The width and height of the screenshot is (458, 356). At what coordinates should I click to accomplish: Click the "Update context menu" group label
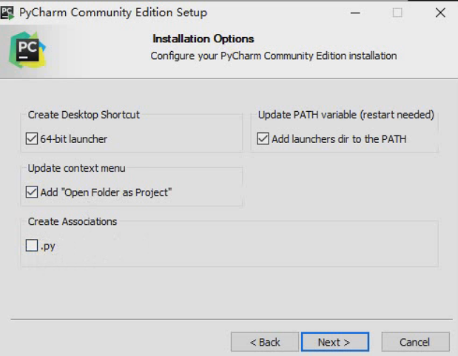tap(76, 168)
